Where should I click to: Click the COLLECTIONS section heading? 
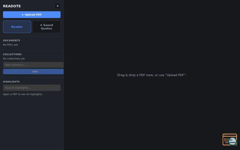(x=12, y=54)
